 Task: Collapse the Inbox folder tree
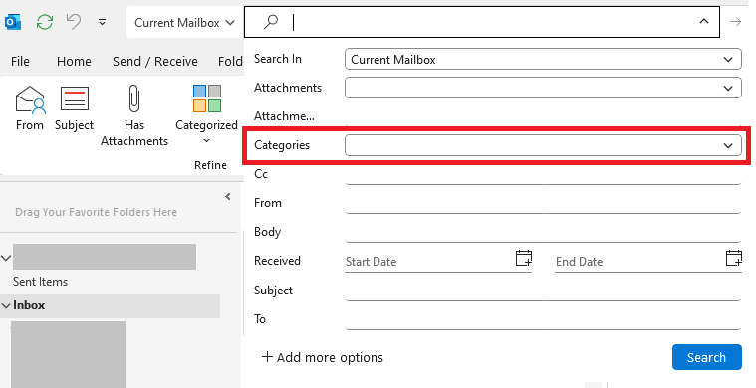[x=6, y=305]
